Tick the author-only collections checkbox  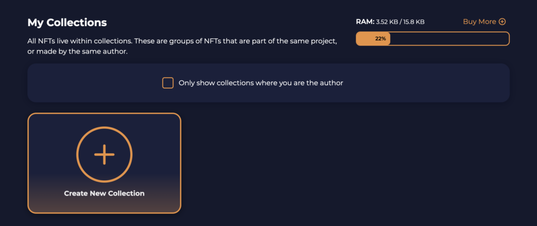pyautogui.click(x=168, y=83)
